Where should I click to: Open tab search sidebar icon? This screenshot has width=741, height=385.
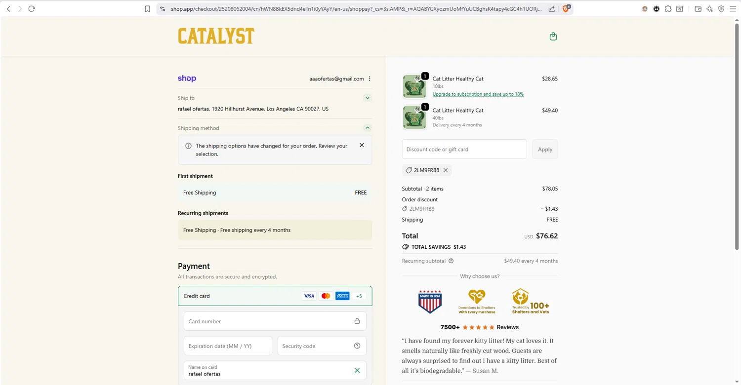coord(680,9)
